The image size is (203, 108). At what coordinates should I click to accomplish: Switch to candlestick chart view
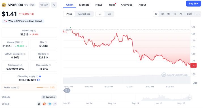(109, 14)
